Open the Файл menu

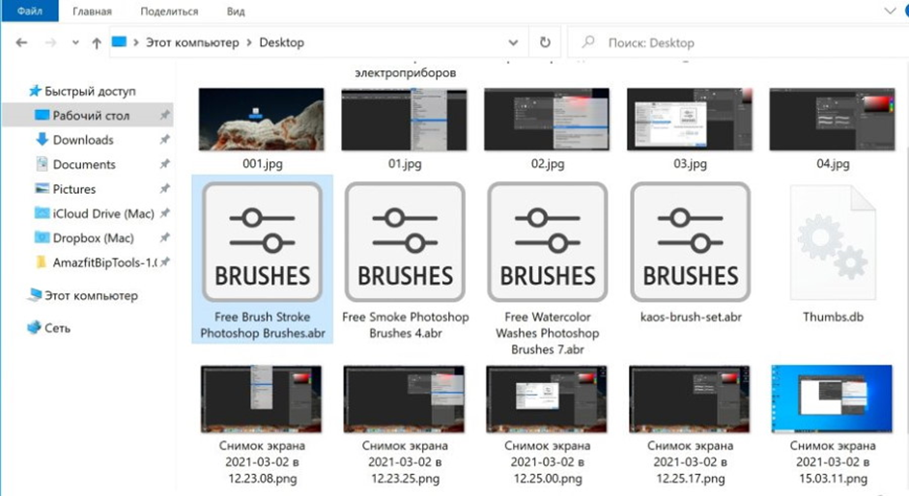pyautogui.click(x=30, y=11)
